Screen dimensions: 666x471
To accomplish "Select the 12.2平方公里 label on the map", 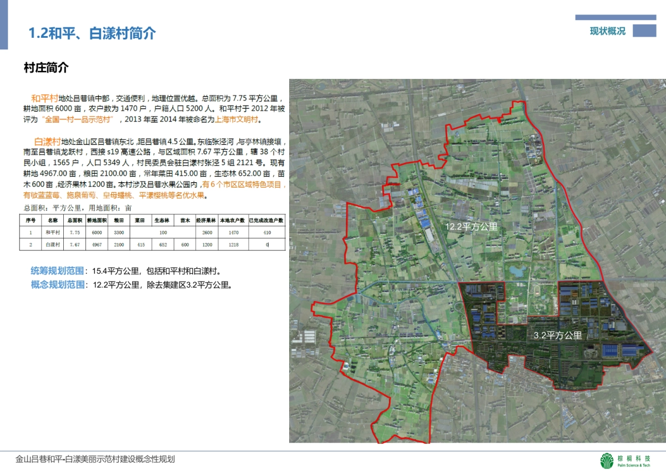I will pos(473,226).
